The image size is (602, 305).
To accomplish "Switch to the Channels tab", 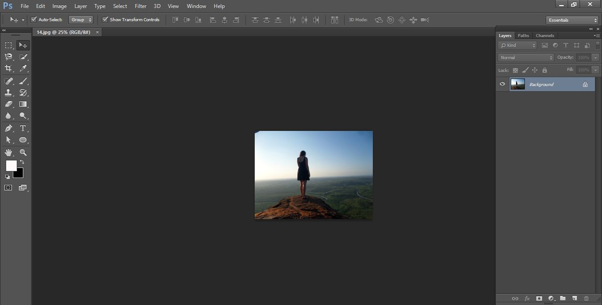I will pyautogui.click(x=545, y=35).
